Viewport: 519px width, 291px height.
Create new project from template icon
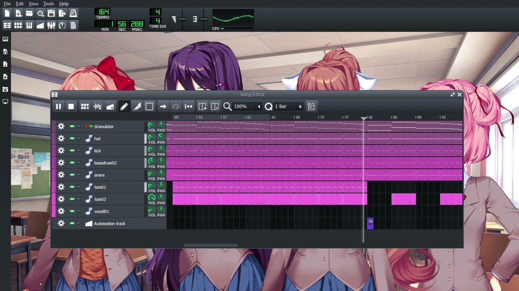pos(18,13)
